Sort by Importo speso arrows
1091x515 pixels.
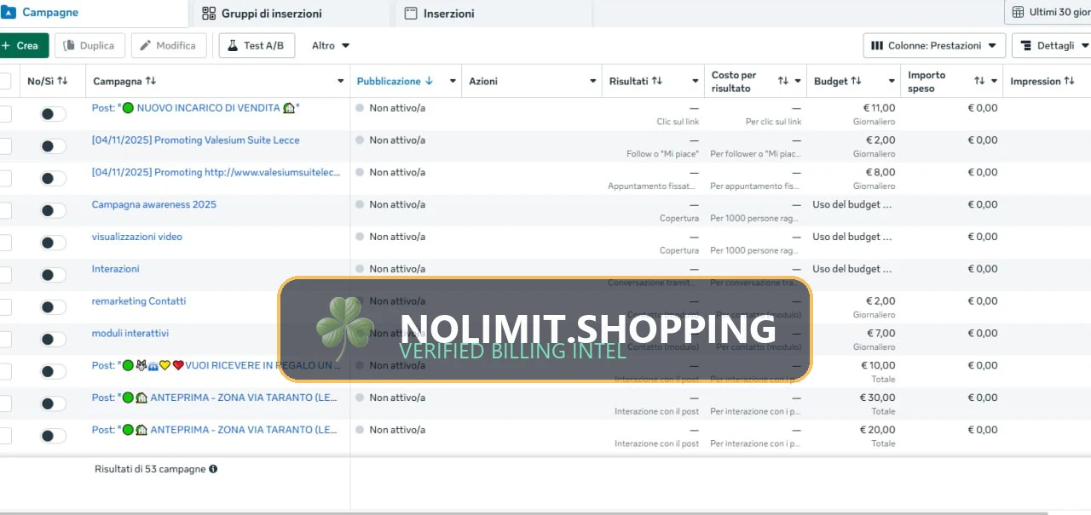tap(979, 81)
